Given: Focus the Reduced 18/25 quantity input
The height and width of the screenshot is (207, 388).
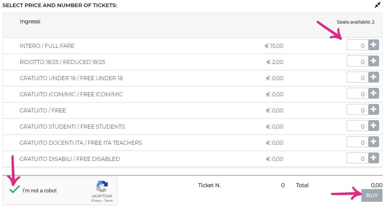Looking at the screenshot, I should [357, 62].
